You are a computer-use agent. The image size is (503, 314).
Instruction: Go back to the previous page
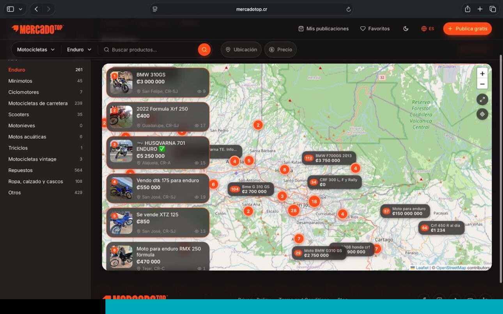pos(36,9)
